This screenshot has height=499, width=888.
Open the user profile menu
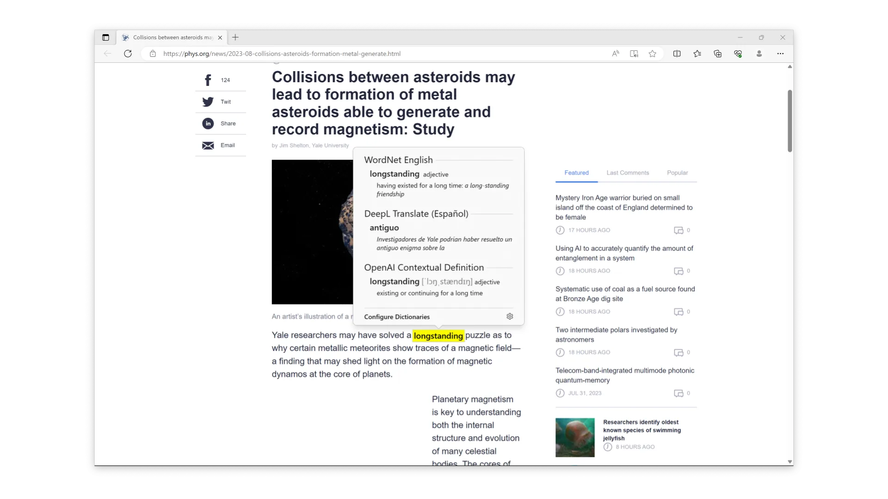pos(759,54)
